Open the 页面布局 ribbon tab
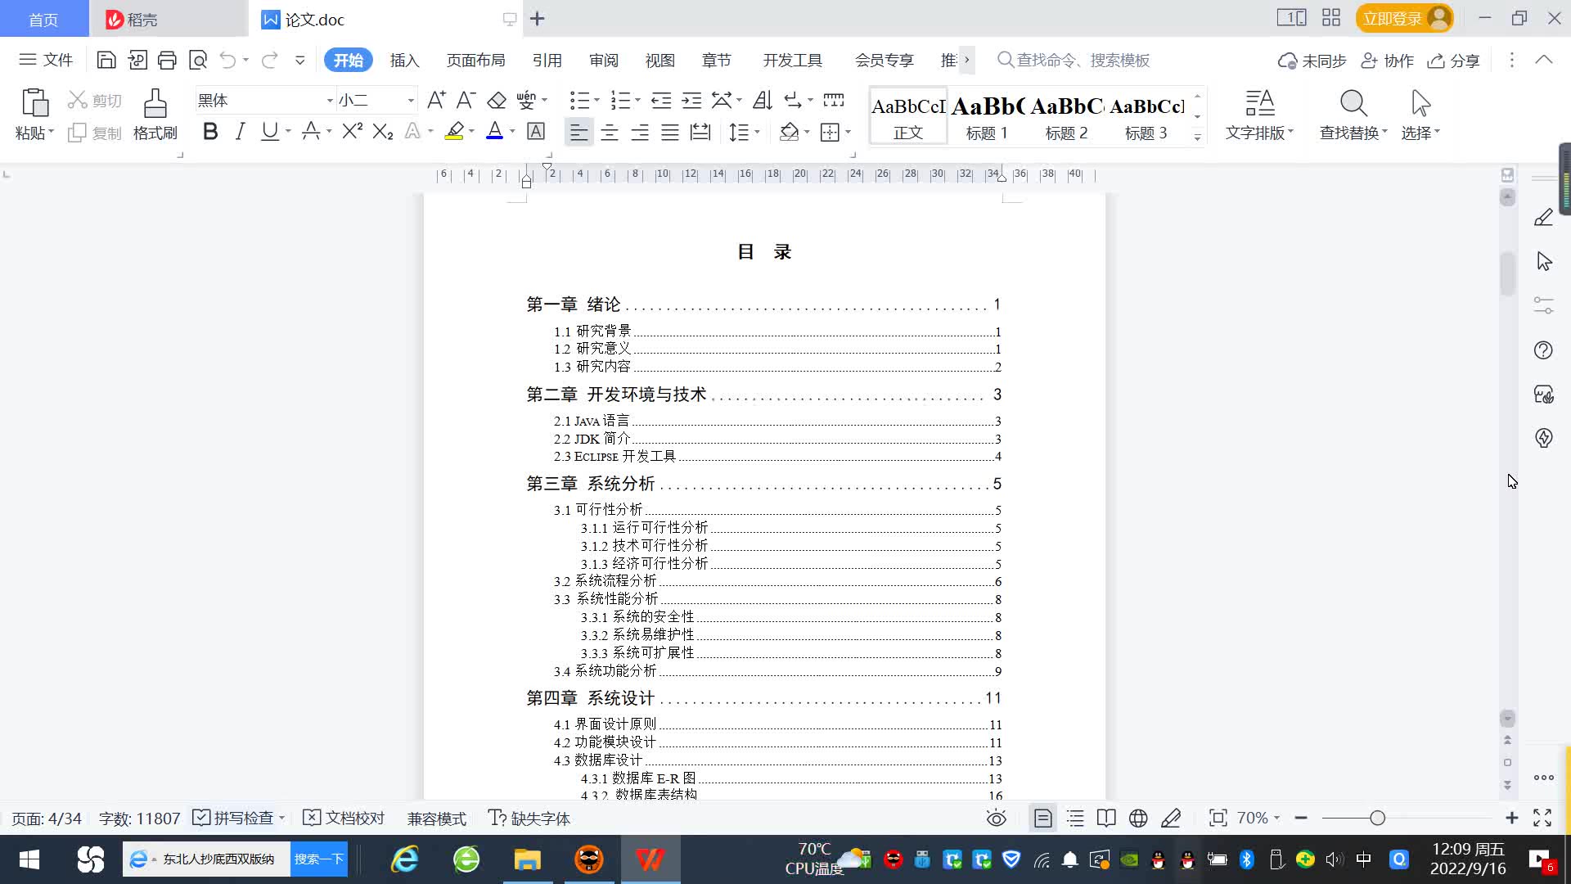Viewport: 1571px width, 884px height. [475, 60]
